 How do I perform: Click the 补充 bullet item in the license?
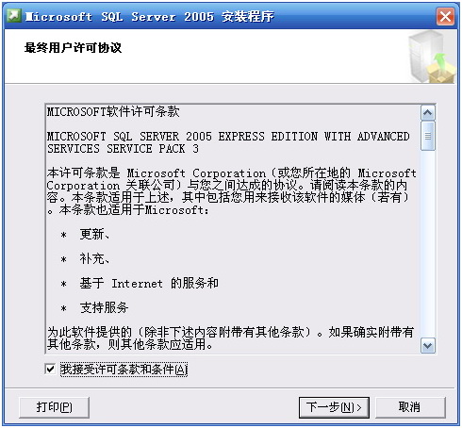pyautogui.click(x=94, y=258)
